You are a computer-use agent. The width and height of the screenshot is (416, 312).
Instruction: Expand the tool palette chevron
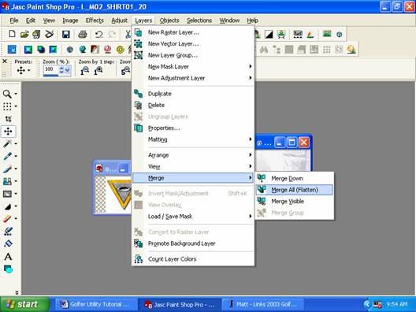pyautogui.click(x=17, y=292)
